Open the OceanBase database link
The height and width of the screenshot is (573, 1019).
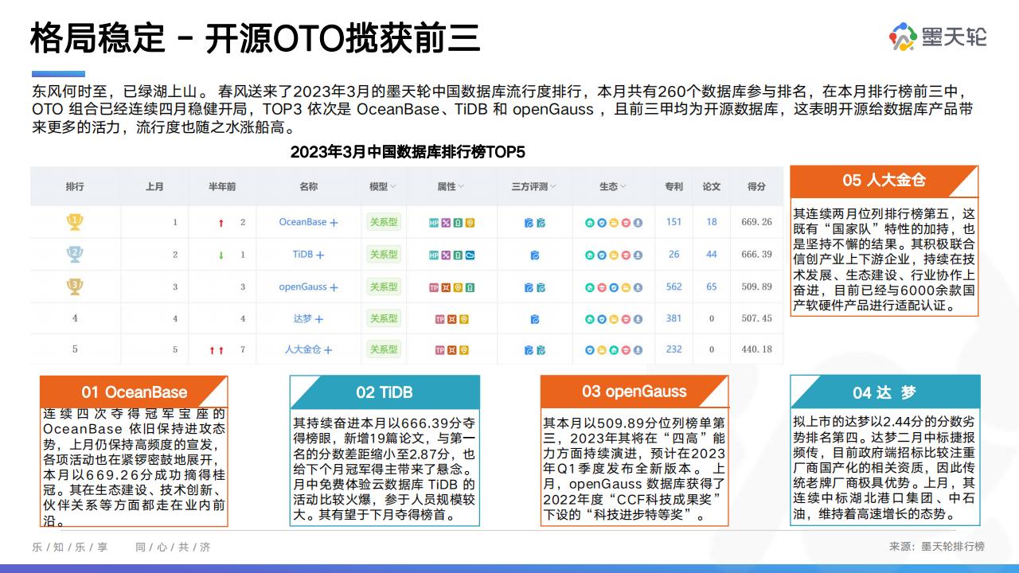pos(303,222)
